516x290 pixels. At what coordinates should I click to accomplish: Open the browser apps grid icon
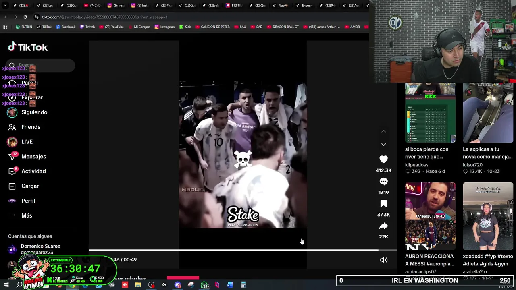point(5,27)
